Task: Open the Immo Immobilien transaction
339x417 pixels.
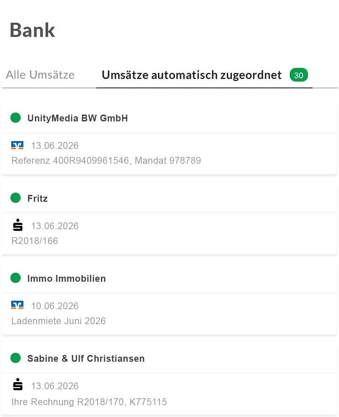Action: 66,279
